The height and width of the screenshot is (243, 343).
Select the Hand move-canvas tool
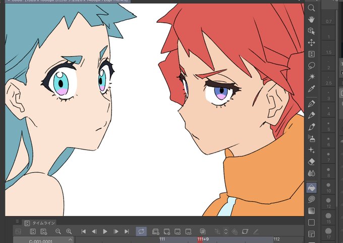[311, 20]
